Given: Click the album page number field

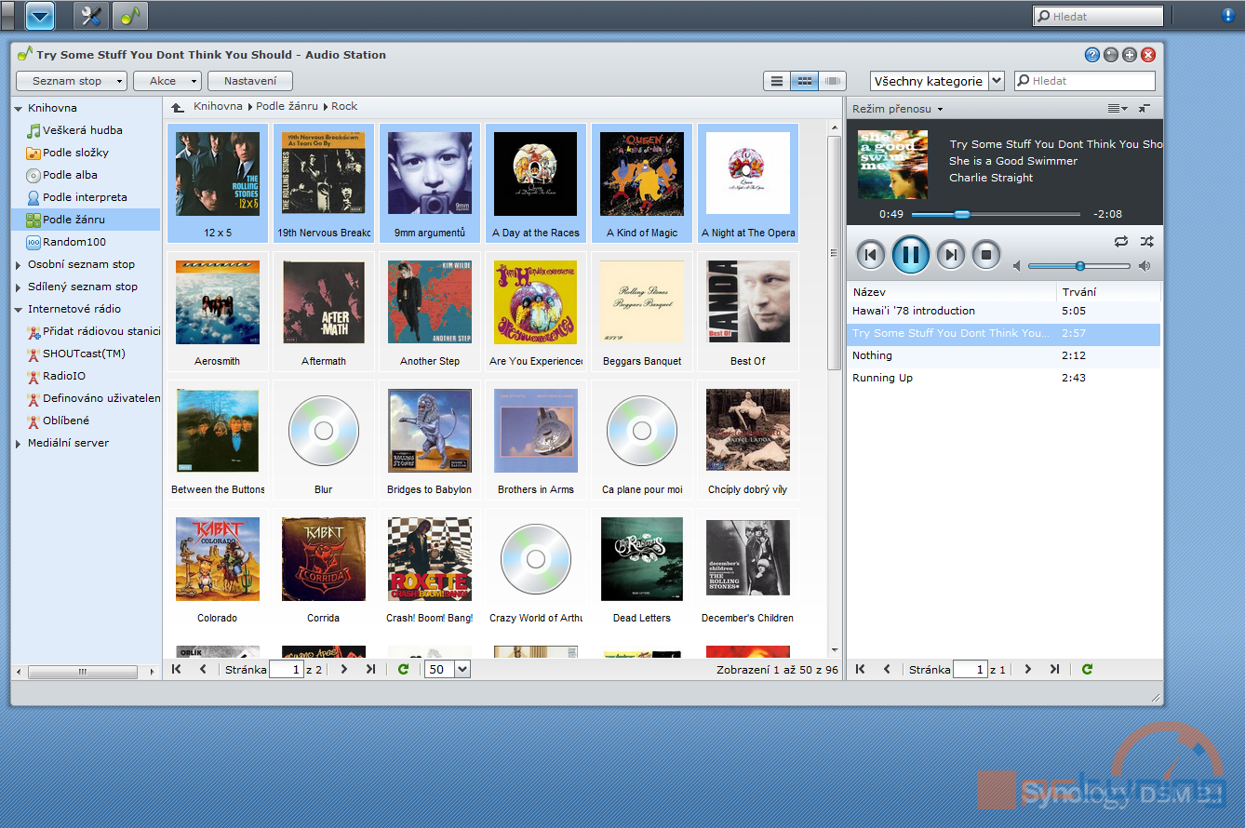Looking at the screenshot, I should point(286,669).
